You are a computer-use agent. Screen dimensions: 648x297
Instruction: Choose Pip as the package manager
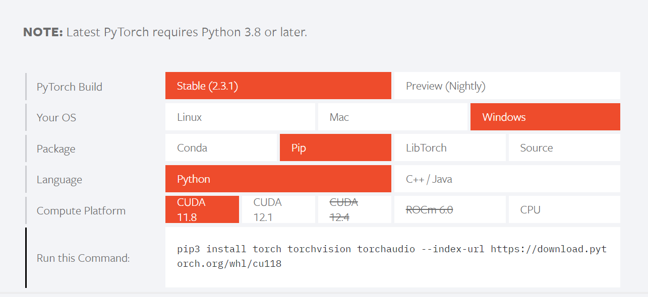[335, 147]
